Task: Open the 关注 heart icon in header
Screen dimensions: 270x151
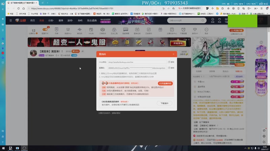Action: click(219, 20)
